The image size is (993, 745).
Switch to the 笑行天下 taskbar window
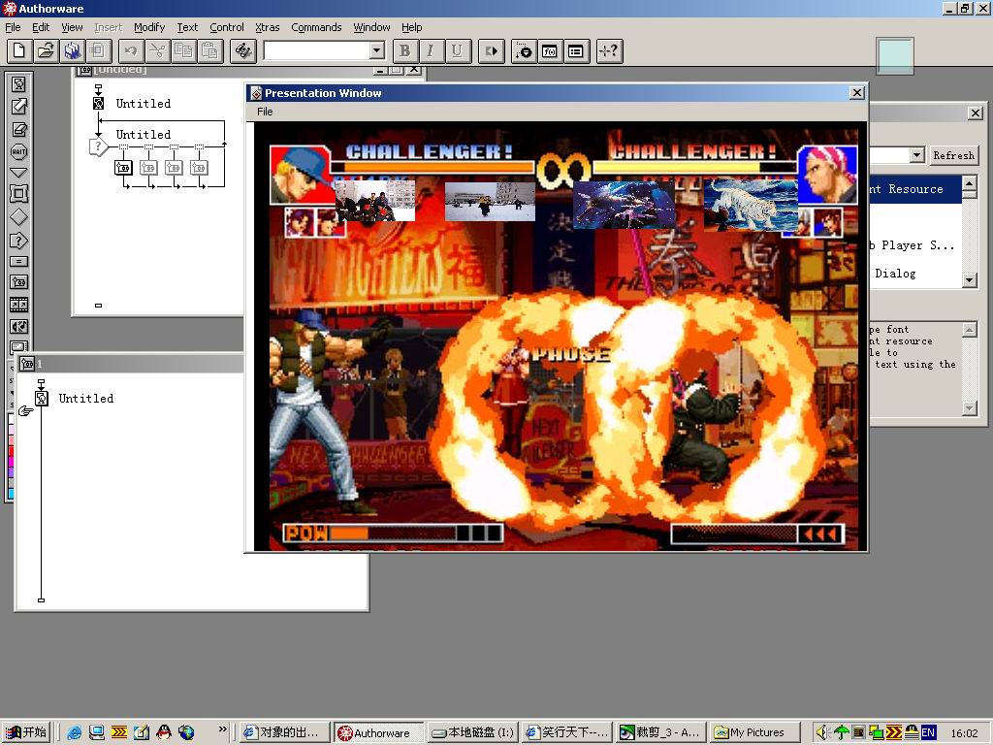(567, 732)
